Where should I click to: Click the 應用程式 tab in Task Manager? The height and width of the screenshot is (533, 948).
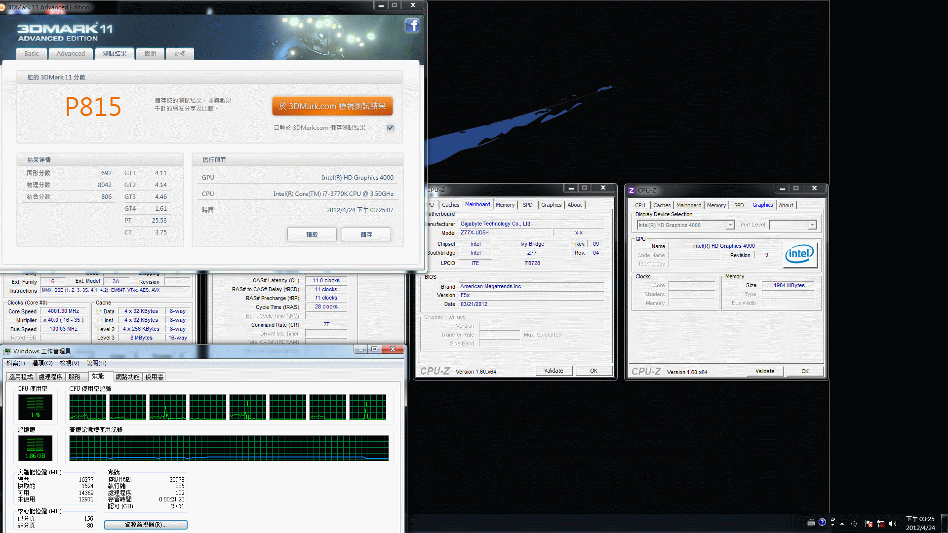pos(23,376)
